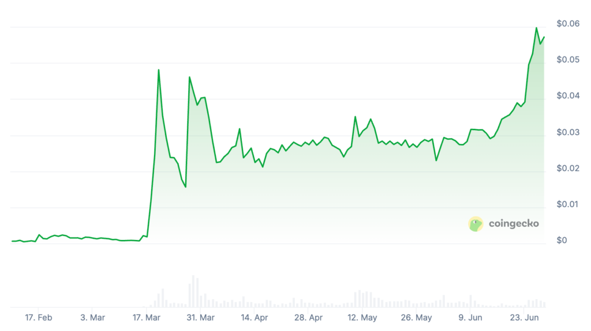Image resolution: width=591 pixels, height=331 pixels.
Task: Select the 31. Mar date label
Action: (200, 318)
